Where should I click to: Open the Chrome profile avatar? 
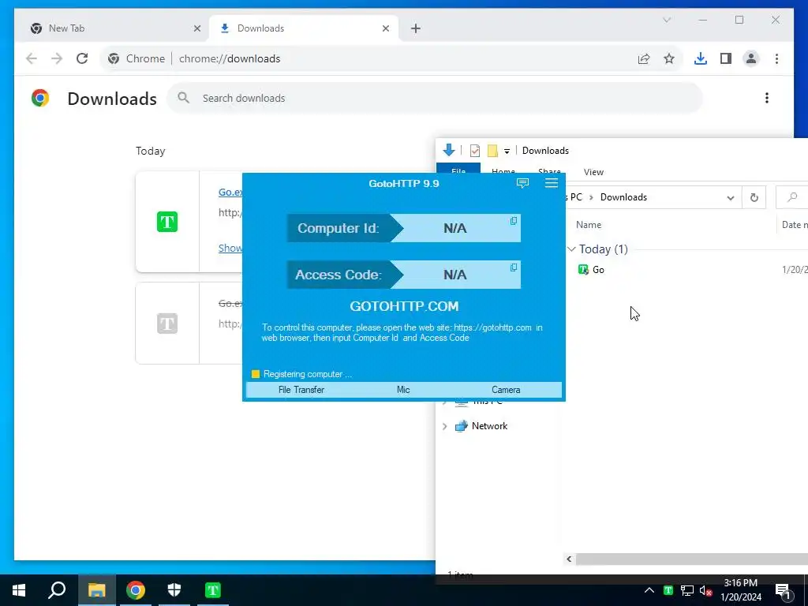[x=751, y=58]
